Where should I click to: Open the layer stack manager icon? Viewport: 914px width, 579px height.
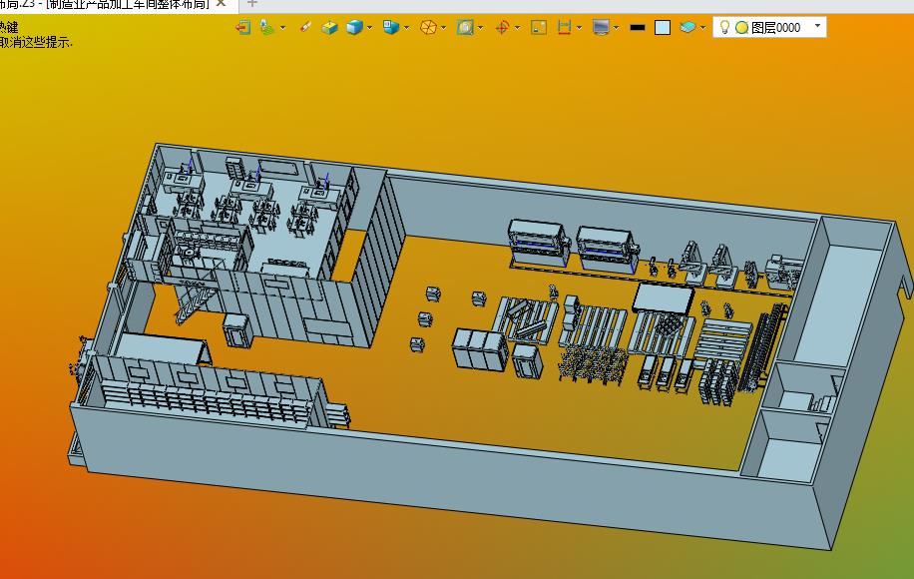pyautogui.click(x=687, y=27)
